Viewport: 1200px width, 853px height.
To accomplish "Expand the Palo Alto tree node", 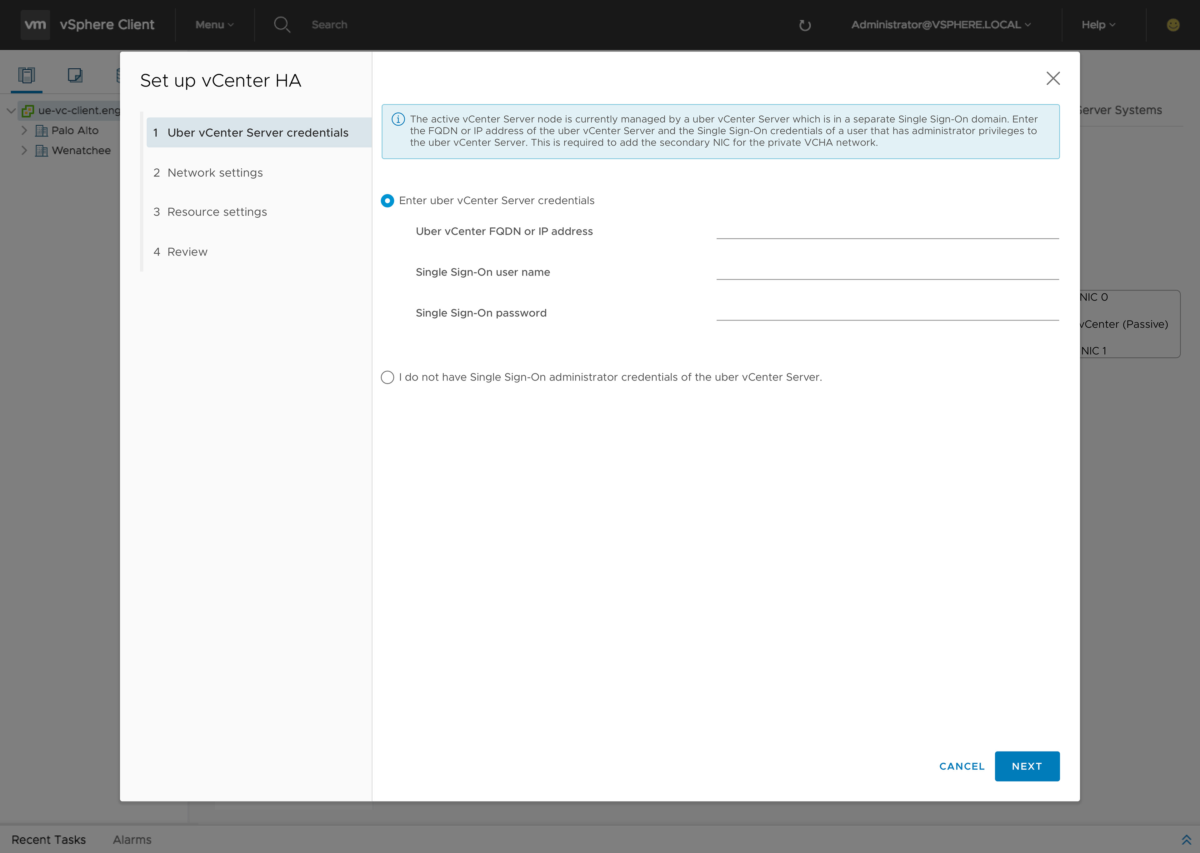I will pyautogui.click(x=24, y=130).
